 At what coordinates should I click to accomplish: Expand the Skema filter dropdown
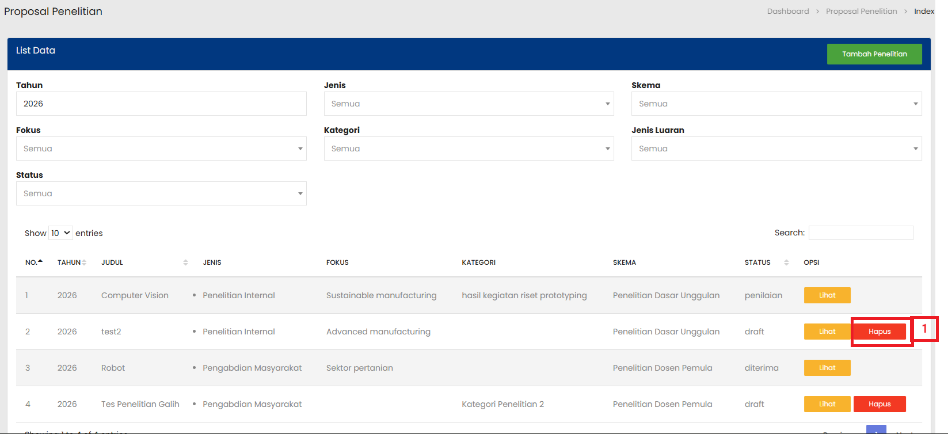(776, 104)
